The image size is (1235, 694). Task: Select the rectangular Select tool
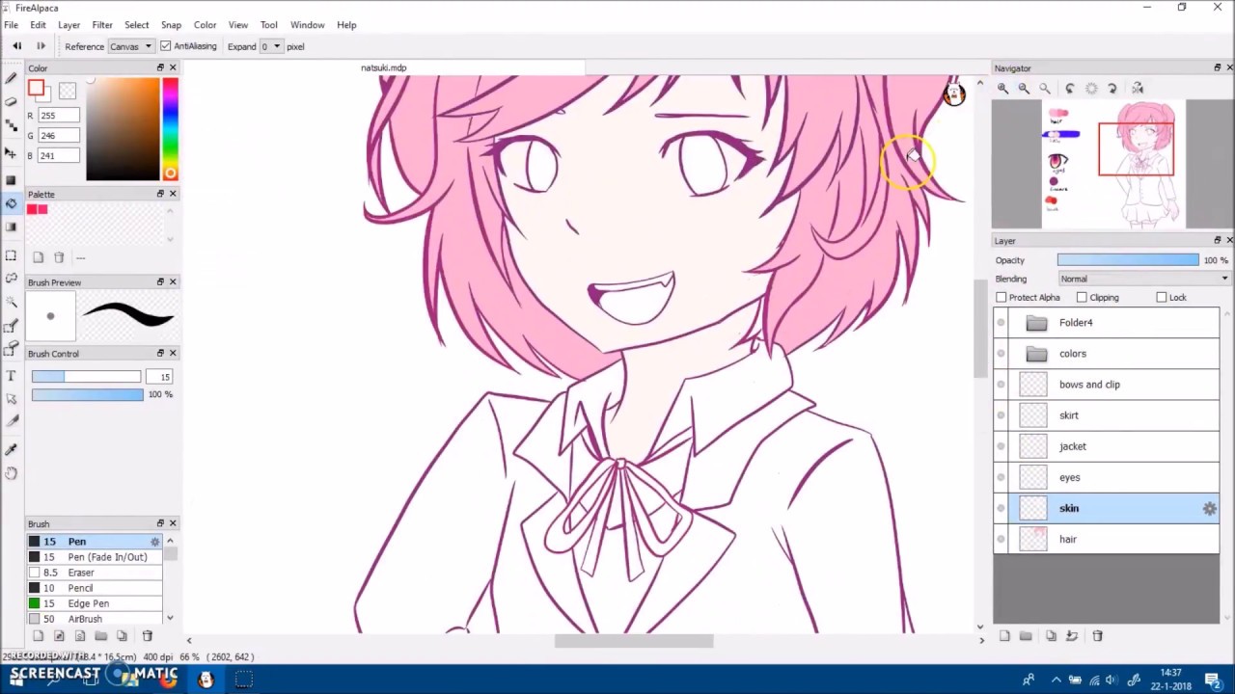[11, 255]
